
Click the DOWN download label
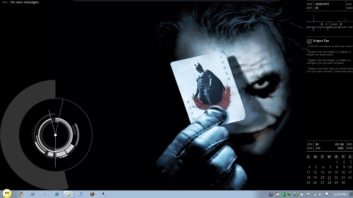click(x=334, y=24)
